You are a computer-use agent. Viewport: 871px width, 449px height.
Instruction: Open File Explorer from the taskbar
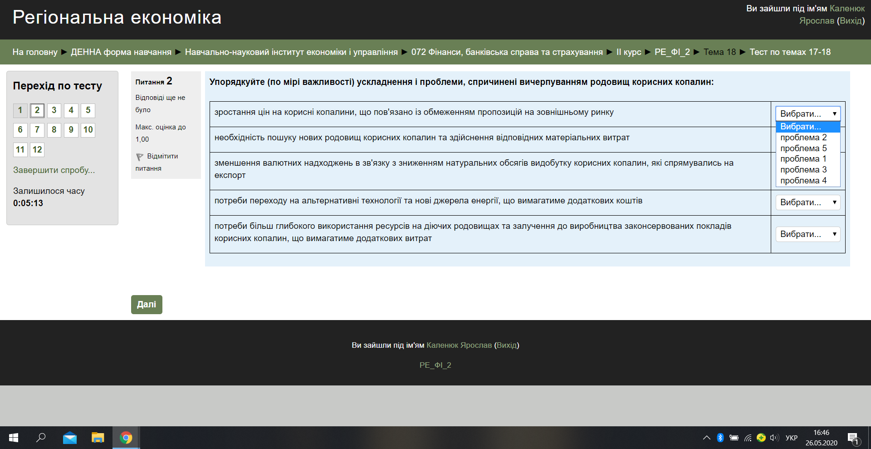point(98,437)
